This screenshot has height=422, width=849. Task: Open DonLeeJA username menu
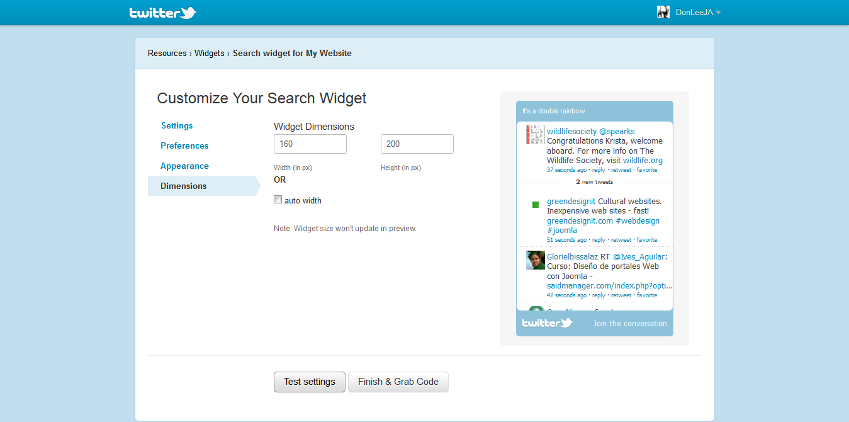[x=694, y=13]
